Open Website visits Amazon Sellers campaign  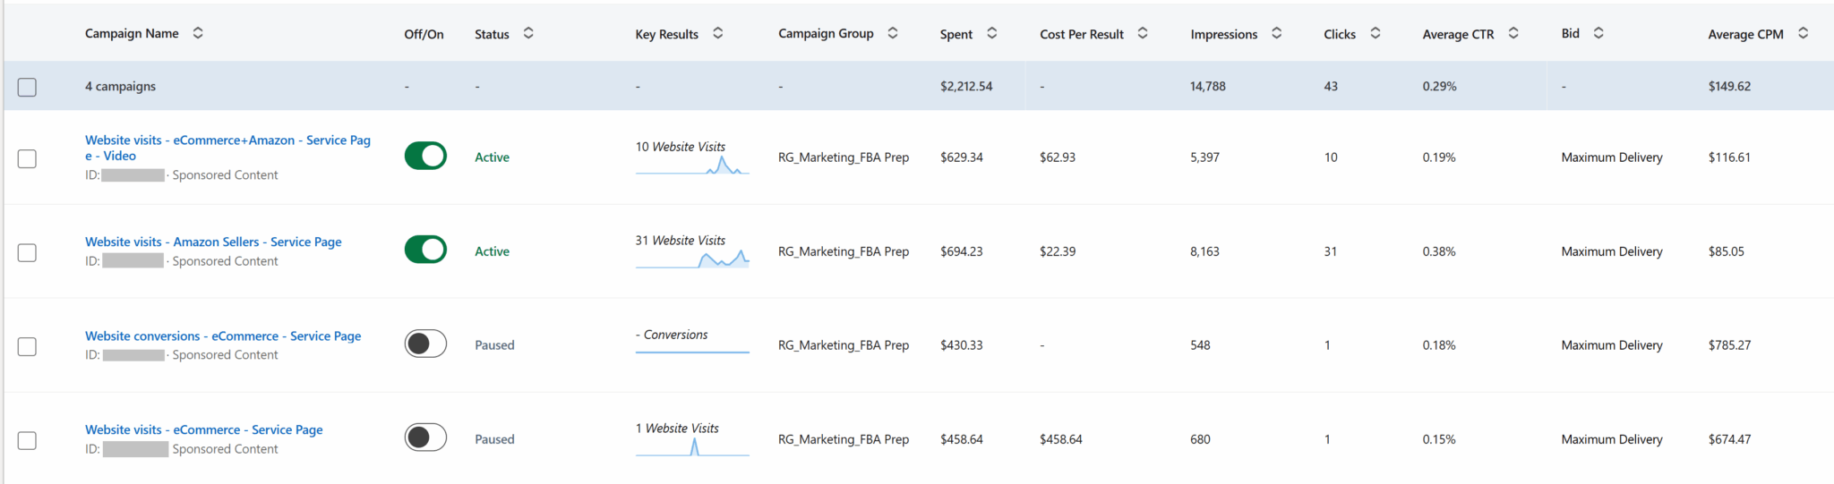(x=213, y=242)
